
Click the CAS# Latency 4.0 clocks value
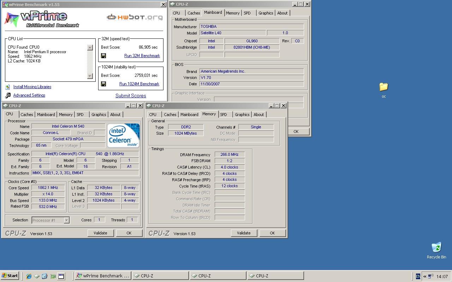[230, 167]
